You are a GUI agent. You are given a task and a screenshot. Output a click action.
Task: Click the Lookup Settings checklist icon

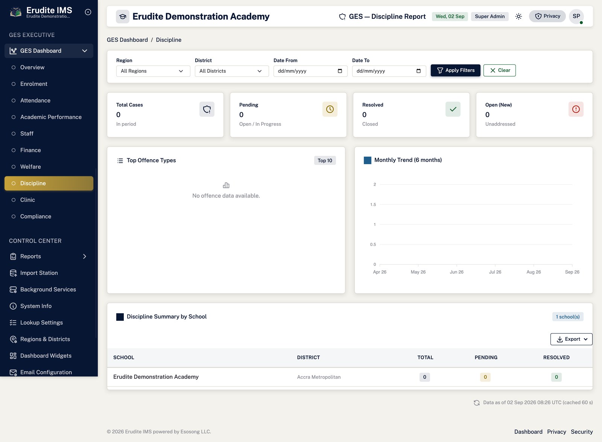click(x=13, y=323)
